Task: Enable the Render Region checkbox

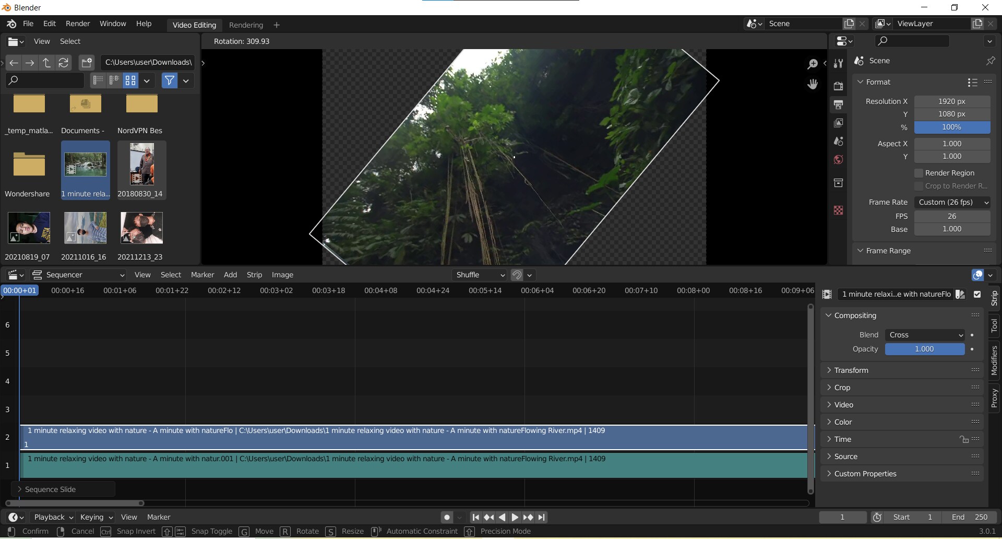Action: (919, 173)
